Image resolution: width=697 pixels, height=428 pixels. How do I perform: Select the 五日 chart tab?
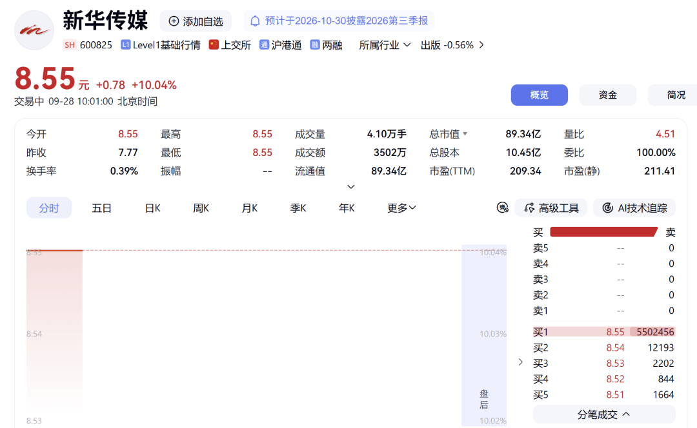pos(101,208)
